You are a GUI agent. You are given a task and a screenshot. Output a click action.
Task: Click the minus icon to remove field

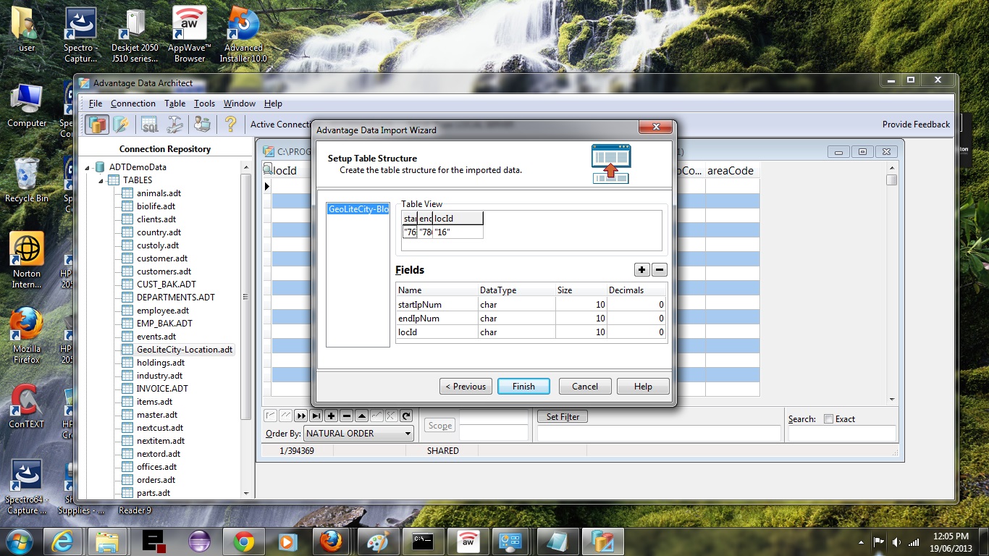click(x=659, y=270)
